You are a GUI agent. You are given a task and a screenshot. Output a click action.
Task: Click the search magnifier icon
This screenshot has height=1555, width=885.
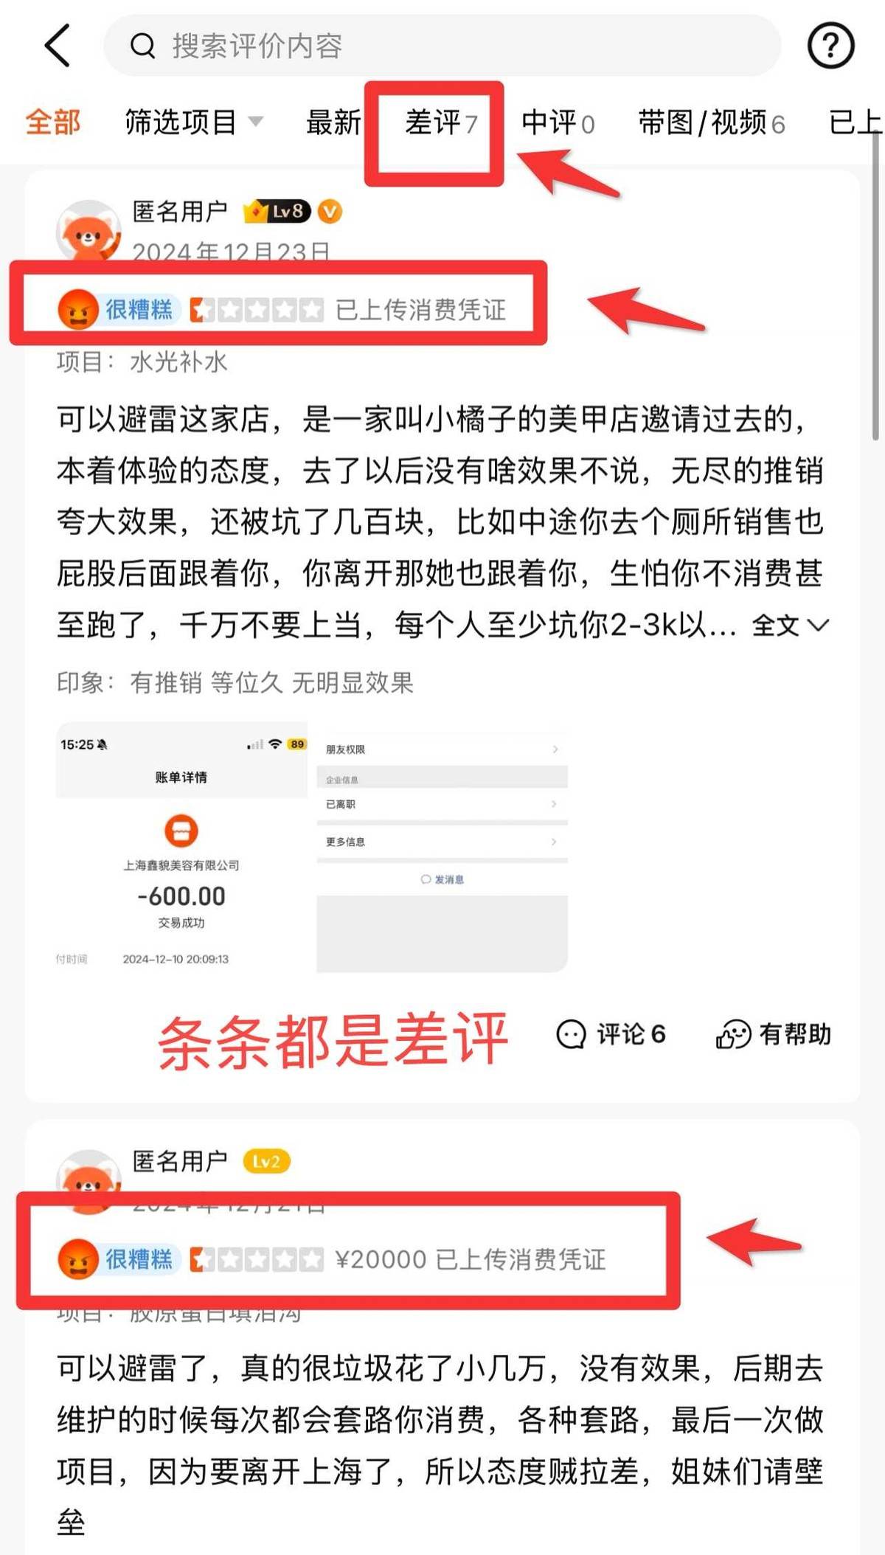coord(142,46)
